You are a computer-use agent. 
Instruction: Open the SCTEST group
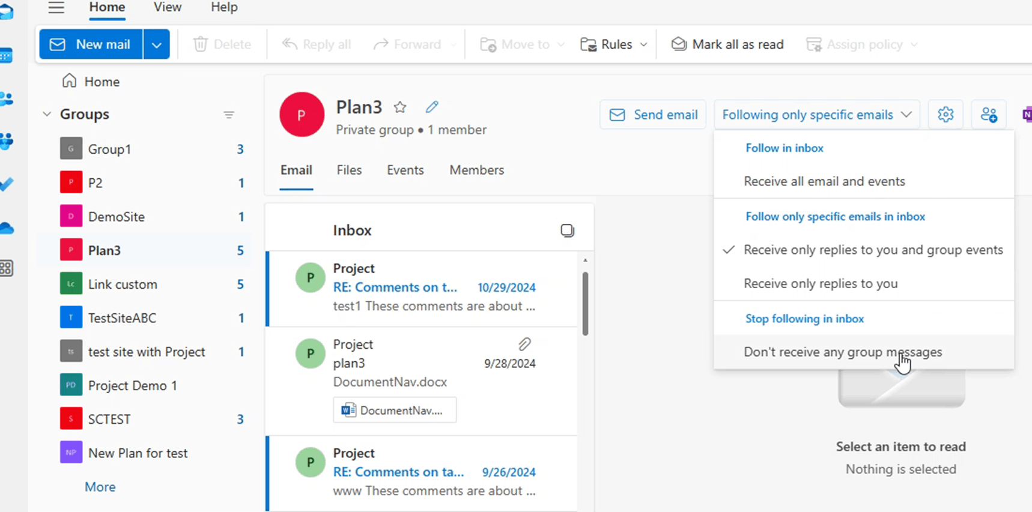[x=144, y=419]
